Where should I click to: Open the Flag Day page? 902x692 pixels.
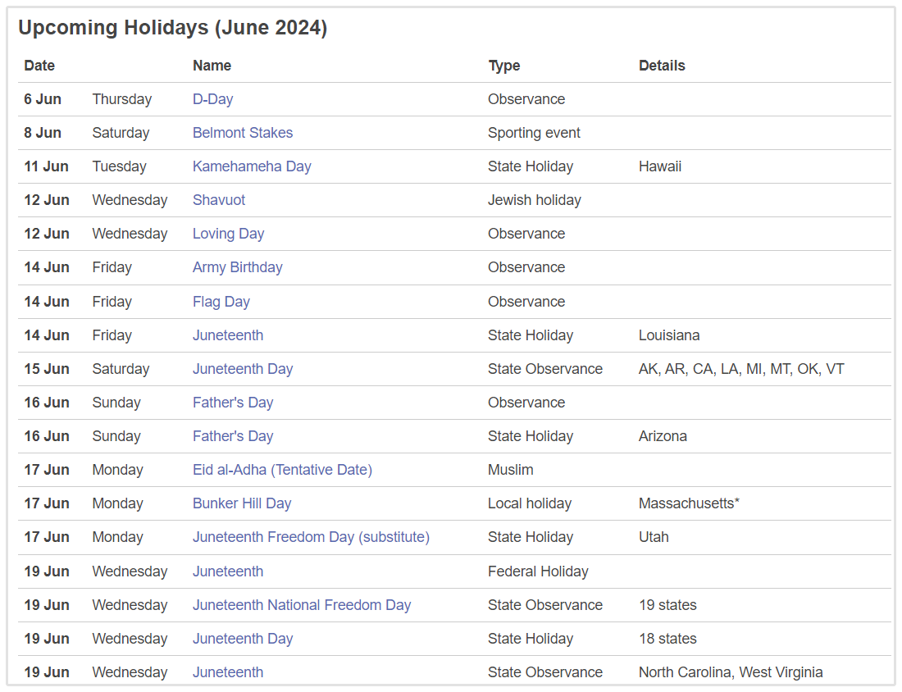pos(221,302)
